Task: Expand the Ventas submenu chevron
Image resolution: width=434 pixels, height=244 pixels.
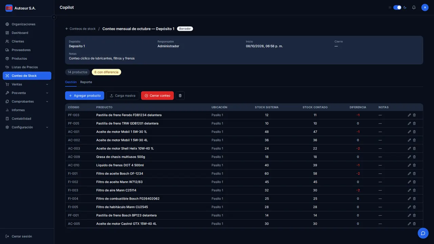Action: pos(47,84)
